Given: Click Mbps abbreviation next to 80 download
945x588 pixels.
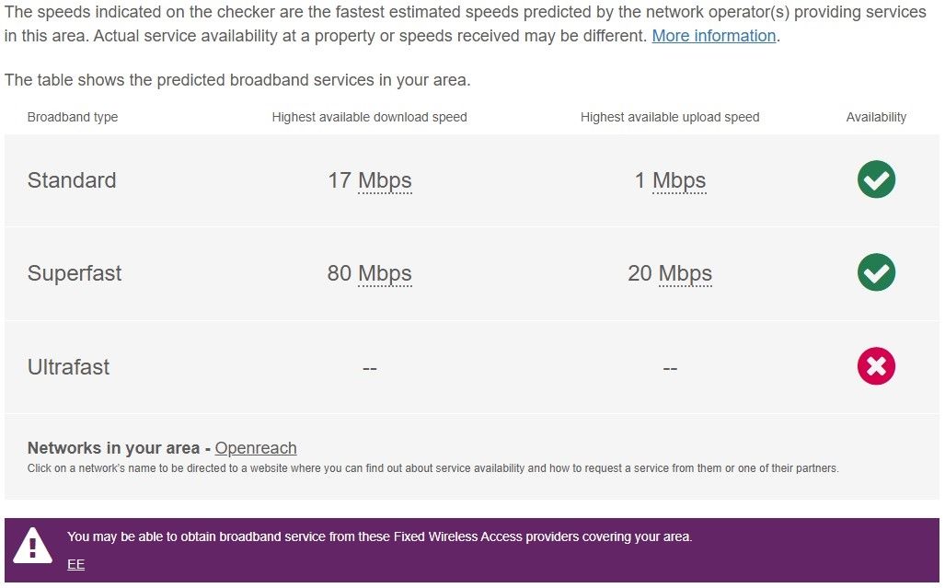Looking at the screenshot, I should point(385,273).
